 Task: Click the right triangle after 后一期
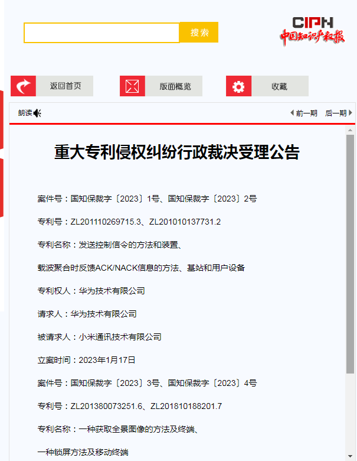[x=351, y=113]
